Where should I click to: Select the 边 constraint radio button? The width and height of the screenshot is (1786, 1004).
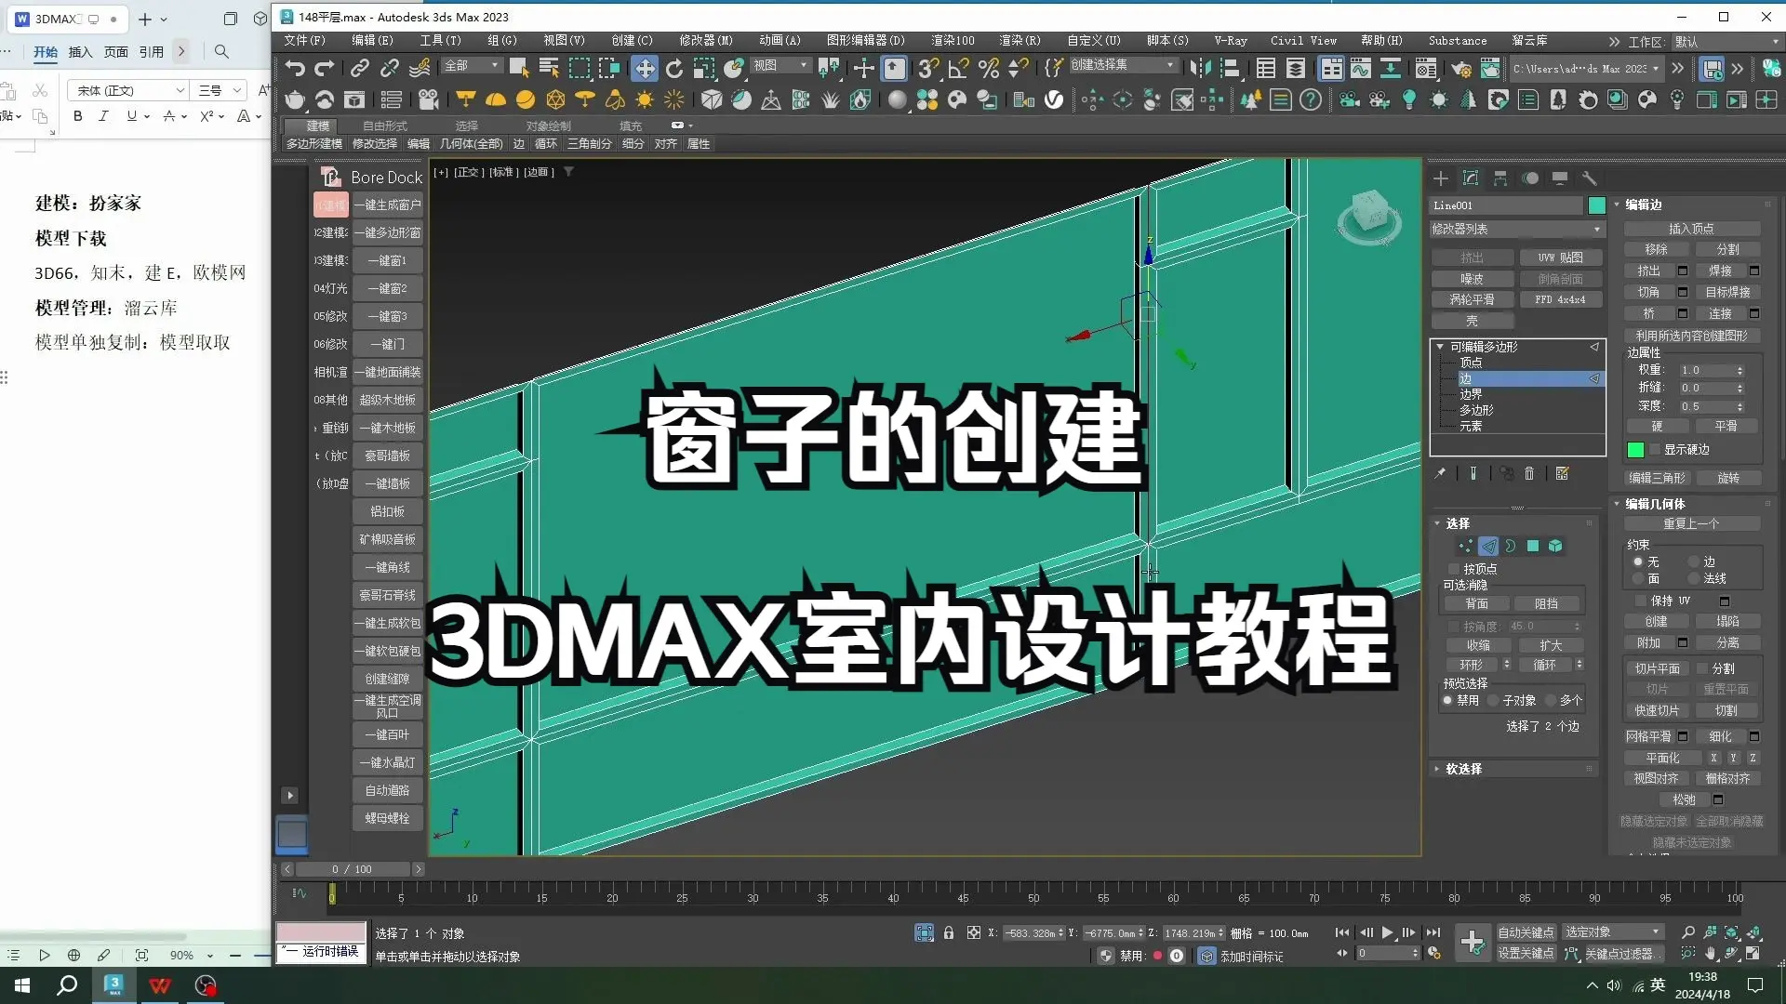click(x=1694, y=562)
